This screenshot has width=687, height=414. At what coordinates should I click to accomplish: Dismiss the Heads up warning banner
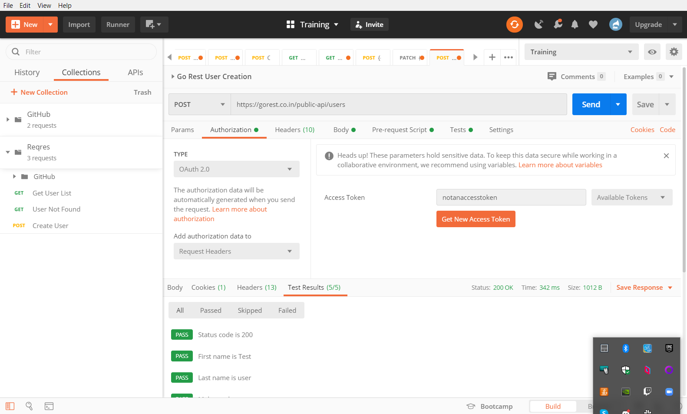[666, 156]
